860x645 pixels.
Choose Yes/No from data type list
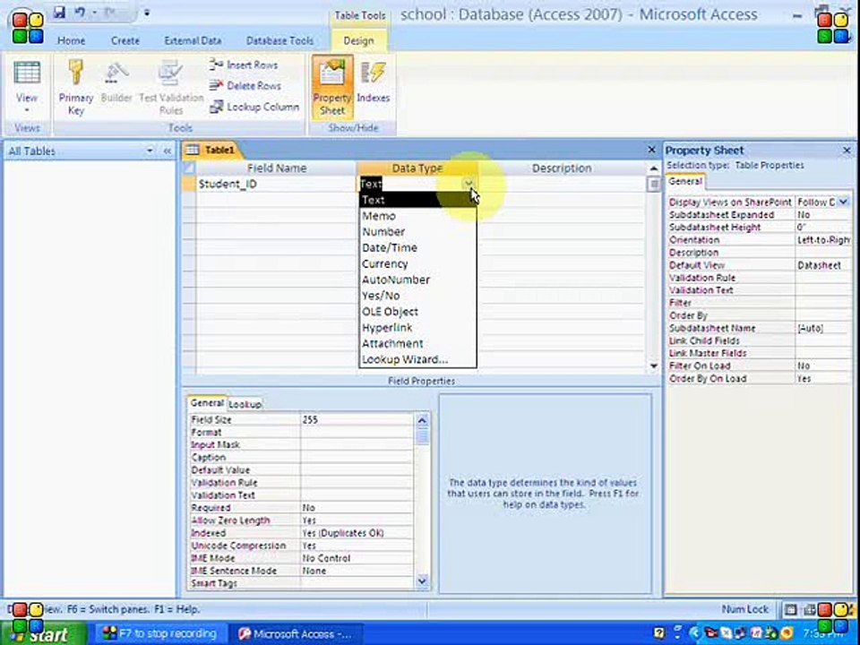coord(417,296)
